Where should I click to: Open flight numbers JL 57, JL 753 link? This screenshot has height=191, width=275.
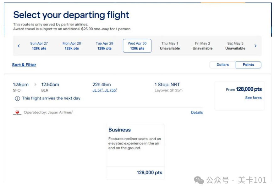coord(105,90)
